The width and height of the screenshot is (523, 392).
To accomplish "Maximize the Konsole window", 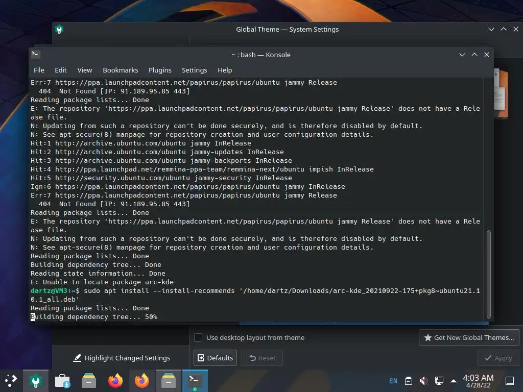I will coord(474,55).
